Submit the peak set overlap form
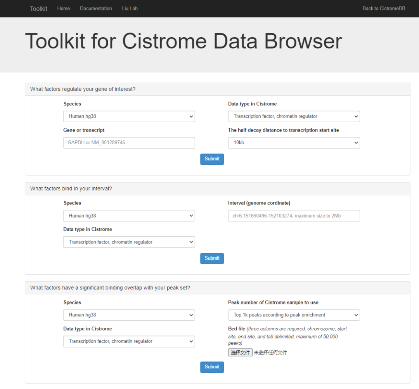This screenshot has width=419, height=389. [x=212, y=367]
